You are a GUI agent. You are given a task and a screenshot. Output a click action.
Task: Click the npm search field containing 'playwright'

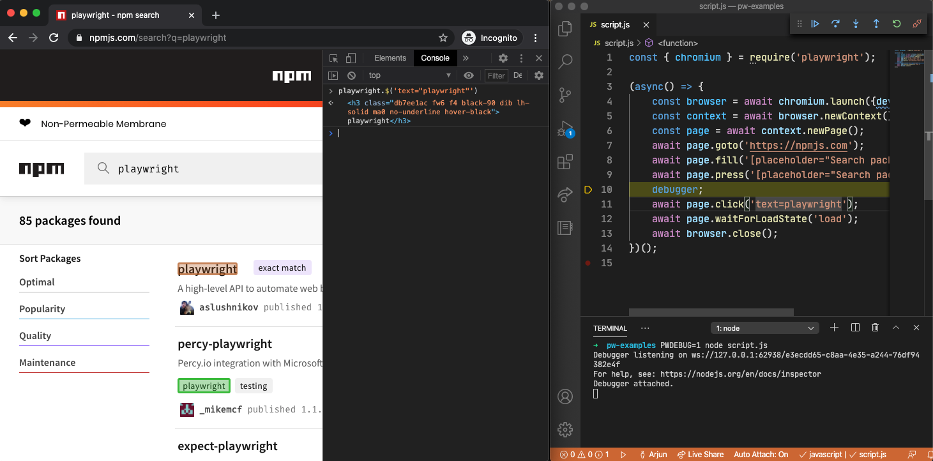[x=192, y=169]
